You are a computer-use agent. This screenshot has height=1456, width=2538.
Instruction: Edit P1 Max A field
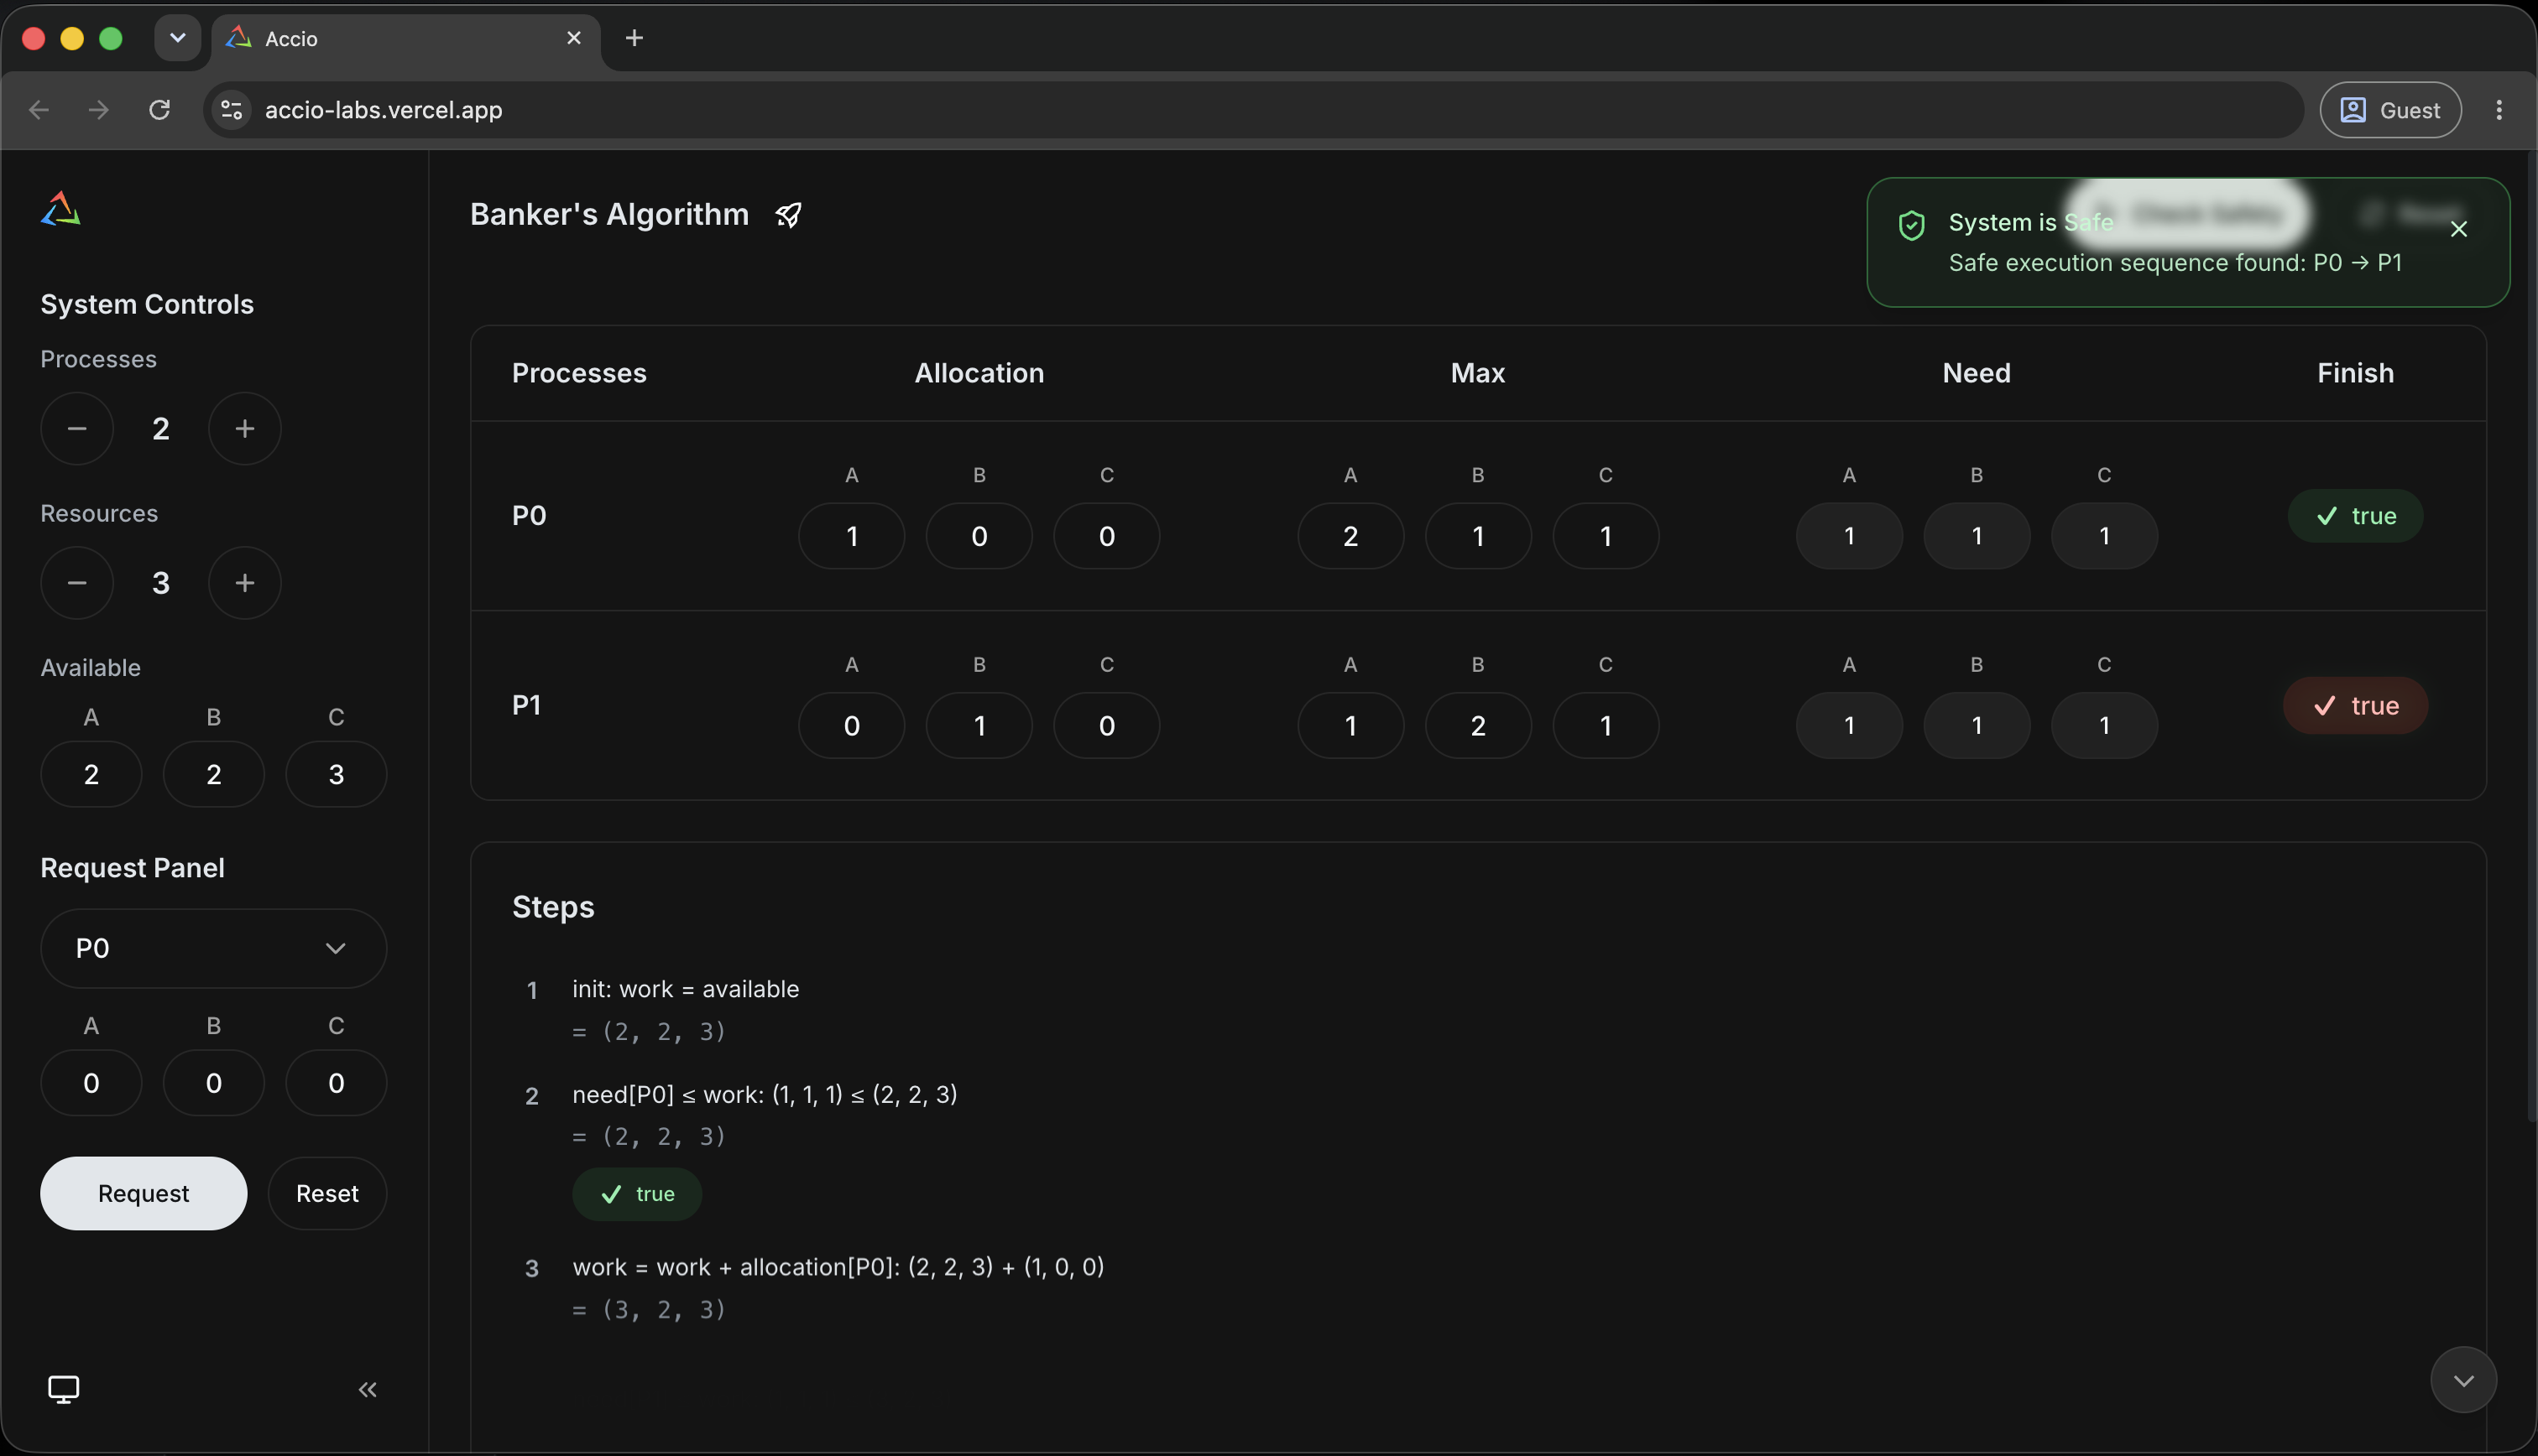(x=1350, y=725)
